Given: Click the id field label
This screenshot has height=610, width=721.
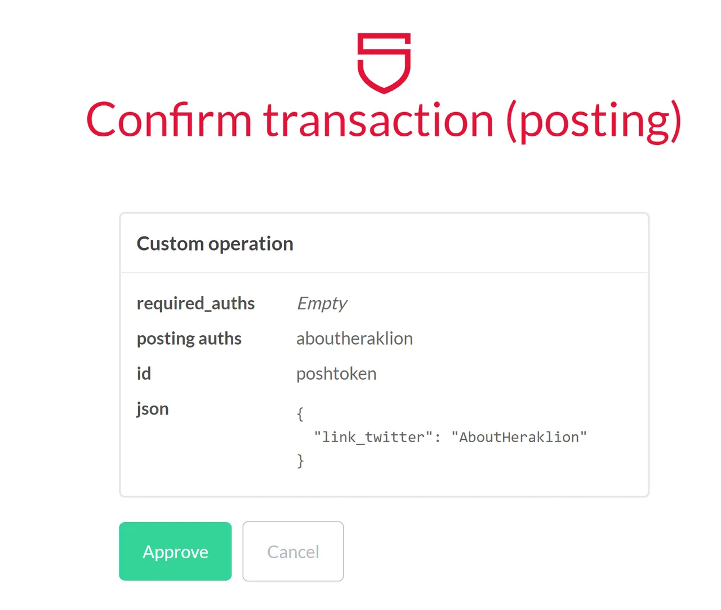Looking at the screenshot, I should point(144,373).
